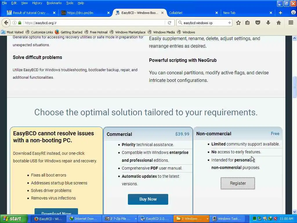Close the https://dro.pm/dm tab
Viewport: 297px width, 223px height.
coord(108,13)
